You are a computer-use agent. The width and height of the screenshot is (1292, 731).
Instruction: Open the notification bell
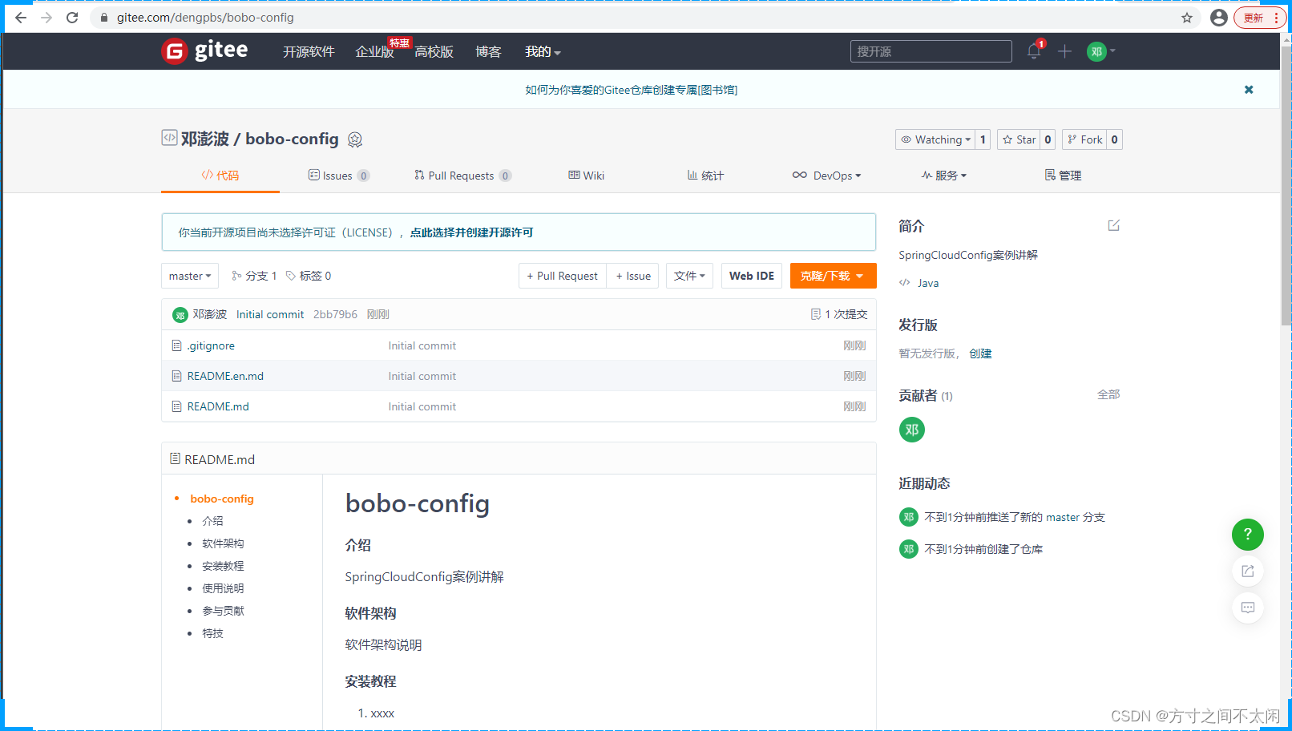tap(1034, 51)
